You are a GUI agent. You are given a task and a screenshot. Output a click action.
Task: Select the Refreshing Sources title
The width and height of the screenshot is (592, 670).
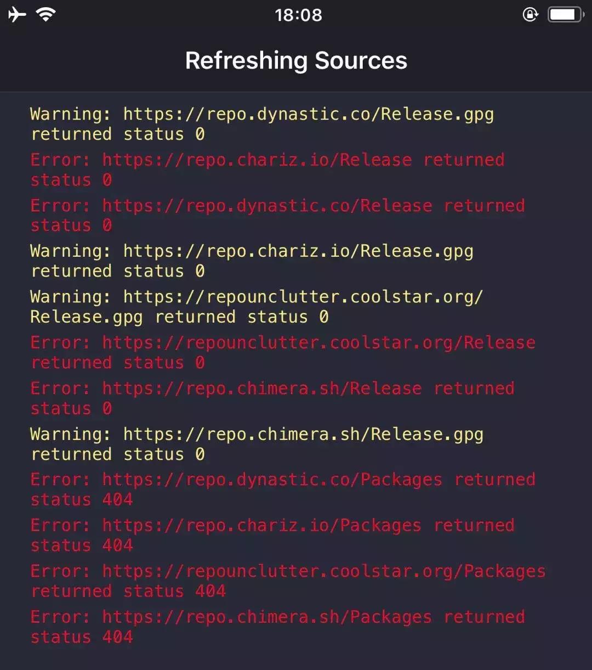point(296,60)
